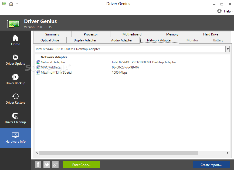234x170 pixels.
Task: Close the Driver Genius window
Action: [230, 4]
